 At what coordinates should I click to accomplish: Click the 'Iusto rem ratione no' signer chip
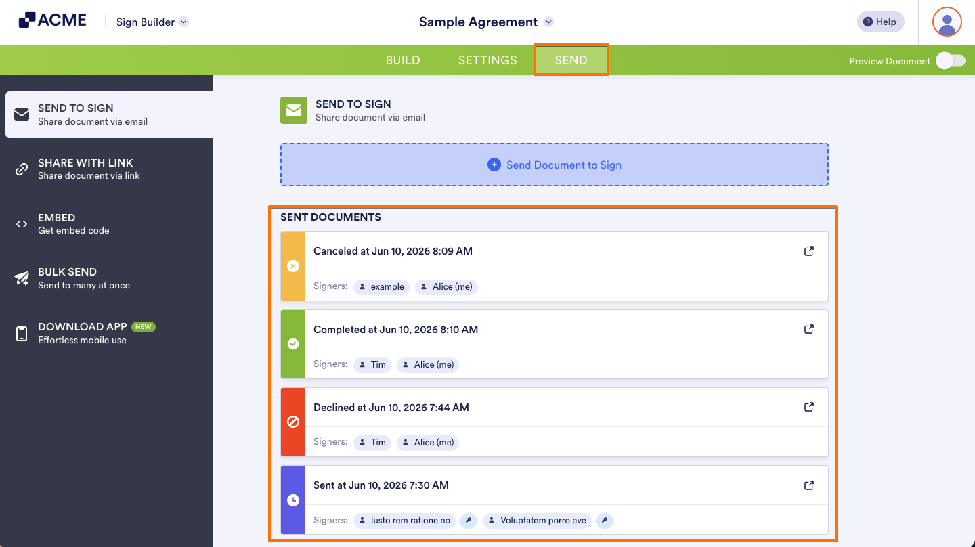click(x=405, y=521)
